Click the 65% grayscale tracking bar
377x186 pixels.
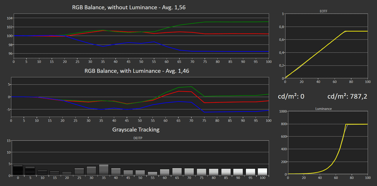coord(177,172)
